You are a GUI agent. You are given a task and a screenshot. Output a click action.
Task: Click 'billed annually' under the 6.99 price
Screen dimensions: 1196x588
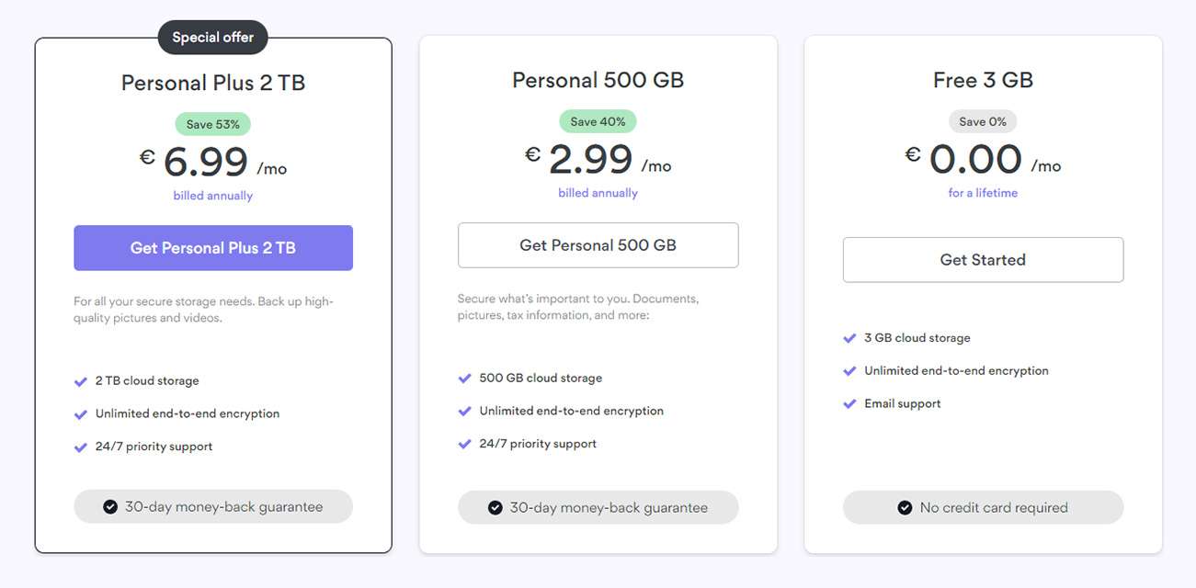tap(213, 196)
